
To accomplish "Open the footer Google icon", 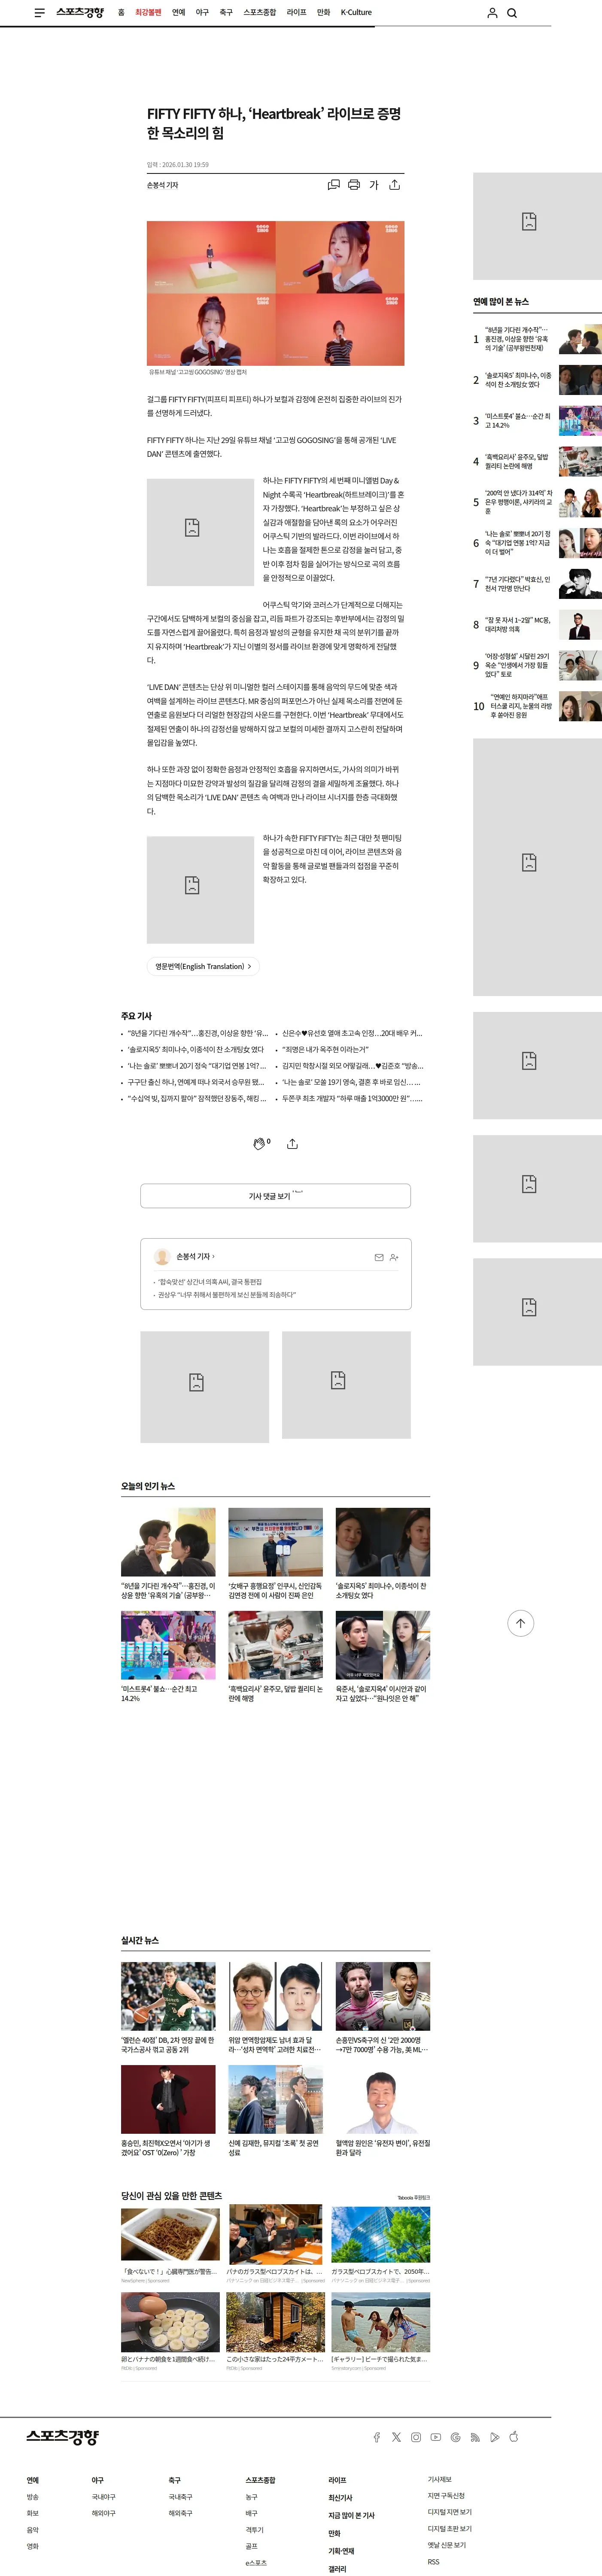I will (456, 2437).
